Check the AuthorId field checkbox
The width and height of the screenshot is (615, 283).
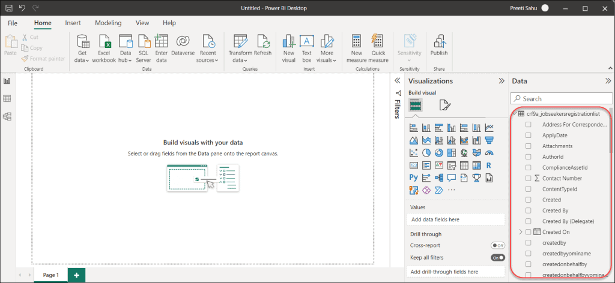click(x=529, y=157)
